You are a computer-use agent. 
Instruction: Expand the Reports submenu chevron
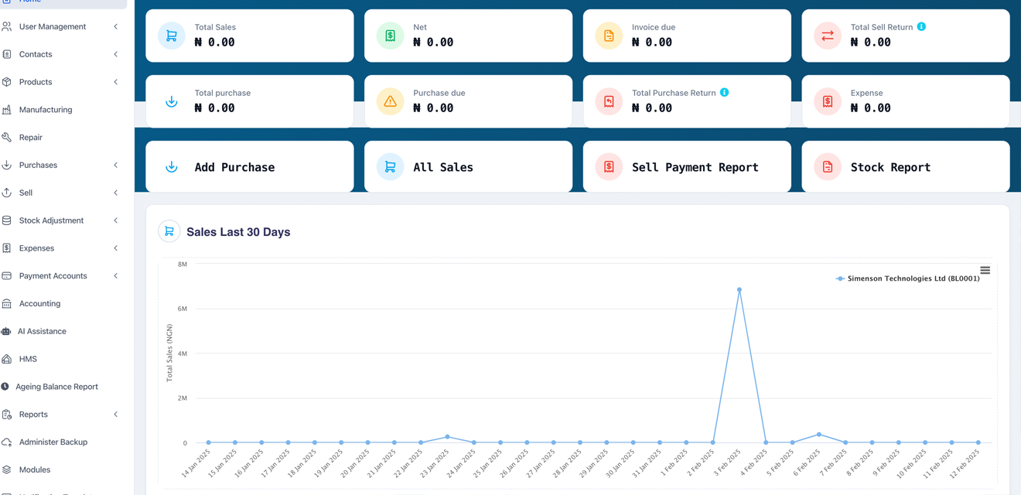(116, 415)
